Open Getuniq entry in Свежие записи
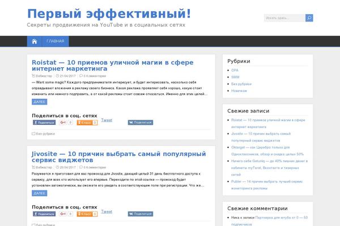 click(269, 168)
